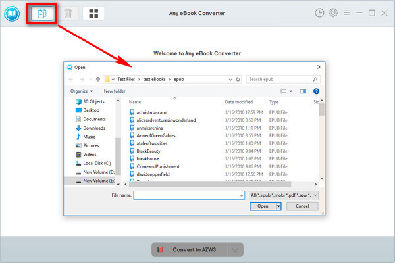
Task: Change view layout icon in dialog
Action: coord(283,91)
